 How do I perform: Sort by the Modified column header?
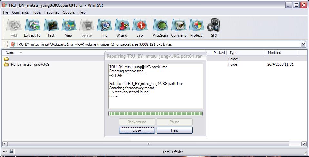[x=275, y=53]
